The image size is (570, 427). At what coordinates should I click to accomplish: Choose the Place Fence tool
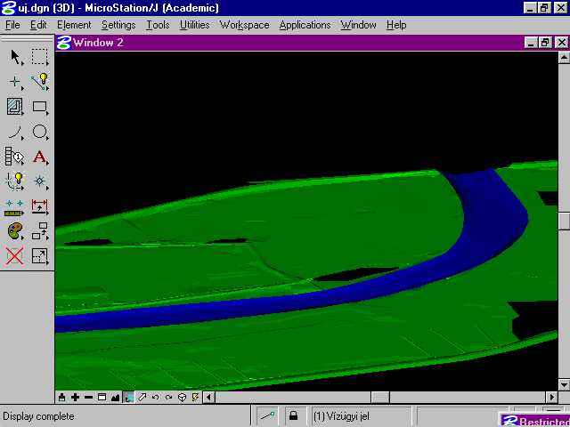(x=40, y=57)
